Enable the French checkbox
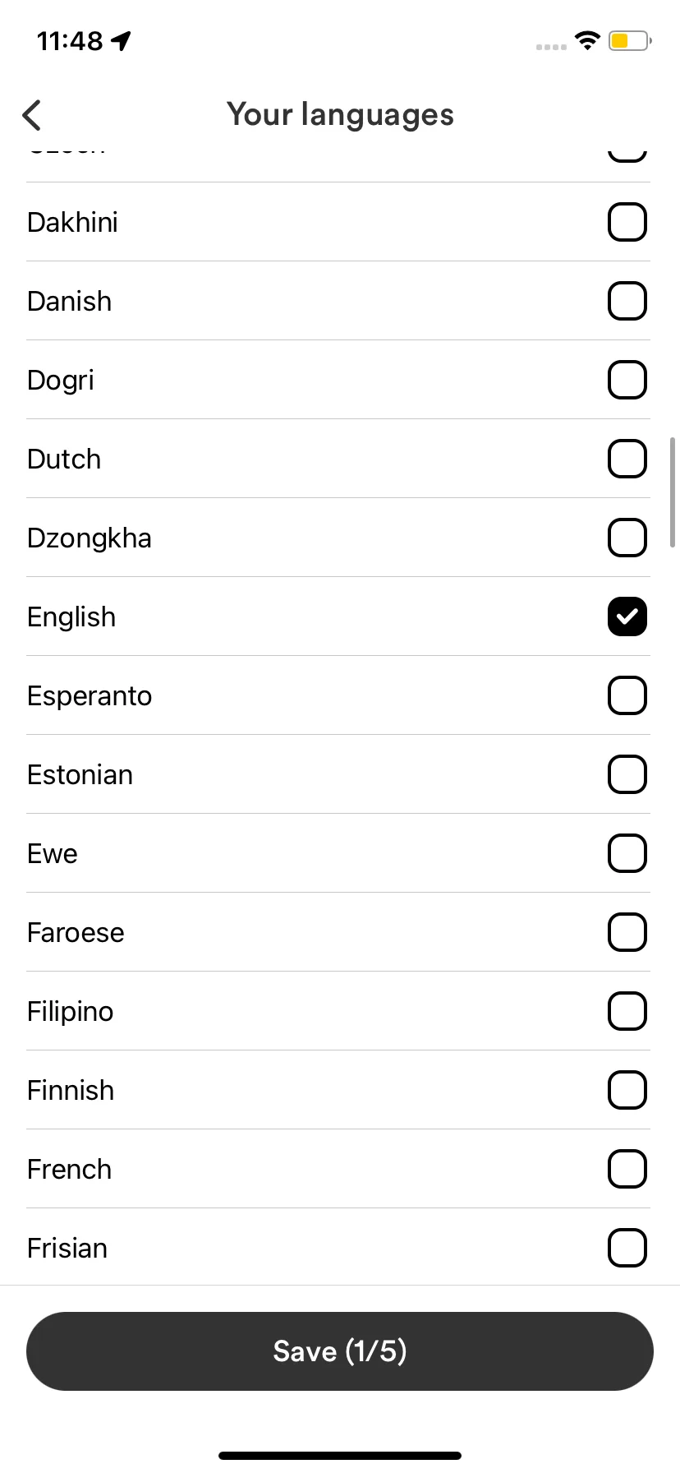Screen dimensions: 680x1473 pos(627,1169)
